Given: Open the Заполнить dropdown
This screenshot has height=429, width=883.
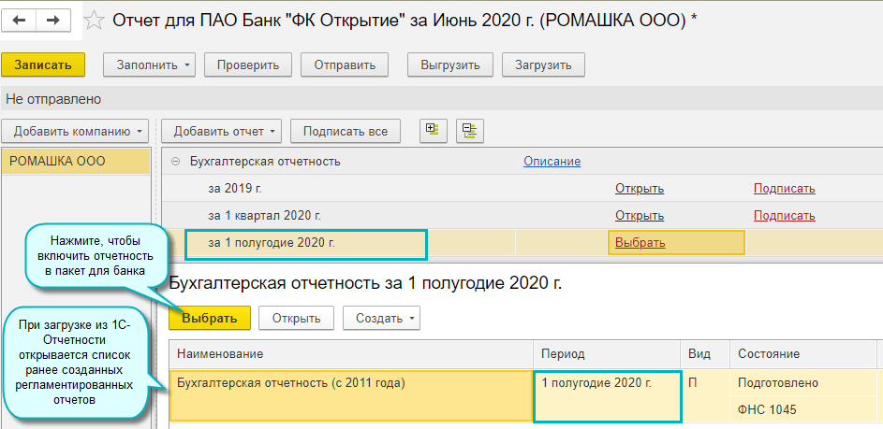Looking at the screenshot, I should coord(155,64).
